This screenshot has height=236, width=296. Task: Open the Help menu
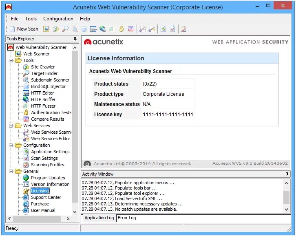pyautogui.click(x=85, y=19)
